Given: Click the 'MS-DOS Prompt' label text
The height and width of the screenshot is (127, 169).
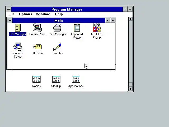Looking at the screenshot, I should (97, 36).
